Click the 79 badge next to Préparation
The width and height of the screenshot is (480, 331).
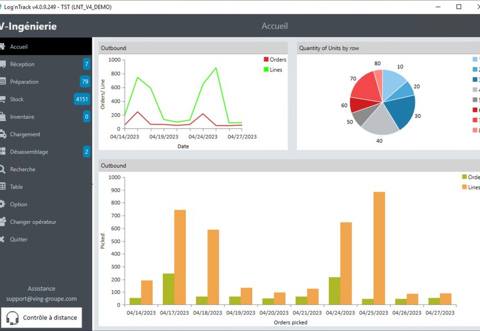[85, 82]
